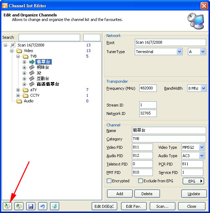Click the Audio folder icon in tree
Image resolution: width=210 pixels, height=213 pixels.
pyautogui.click(x=19, y=101)
